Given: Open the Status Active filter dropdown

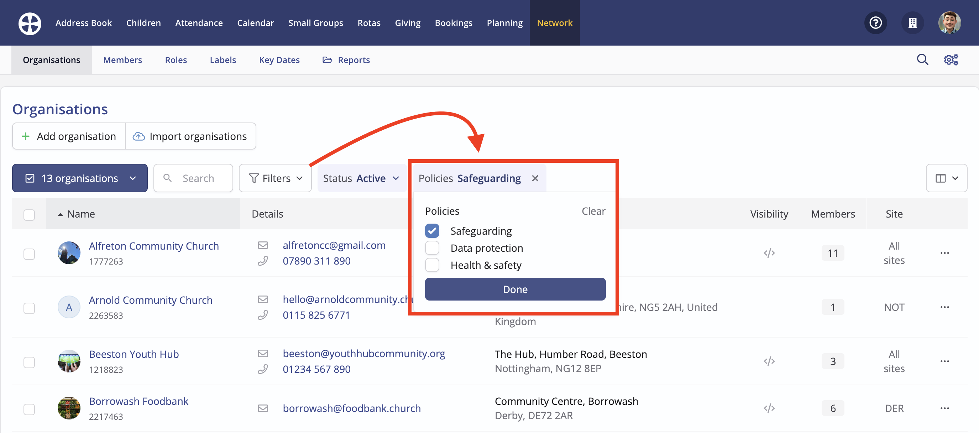Looking at the screenshot, I should point(361,178).
